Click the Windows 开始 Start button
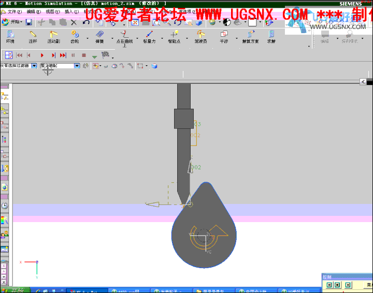373x293 pixels. 15,290
